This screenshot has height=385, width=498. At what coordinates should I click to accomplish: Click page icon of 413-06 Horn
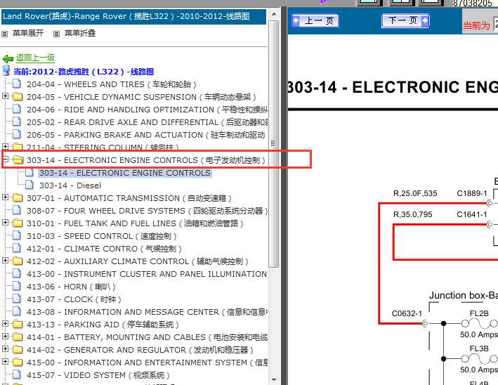pyautogui.click(x=17, y=286)
